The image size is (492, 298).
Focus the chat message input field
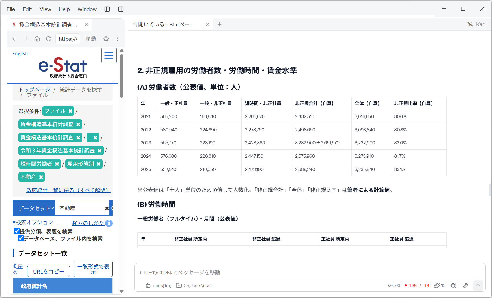click(x=310, y=272)
